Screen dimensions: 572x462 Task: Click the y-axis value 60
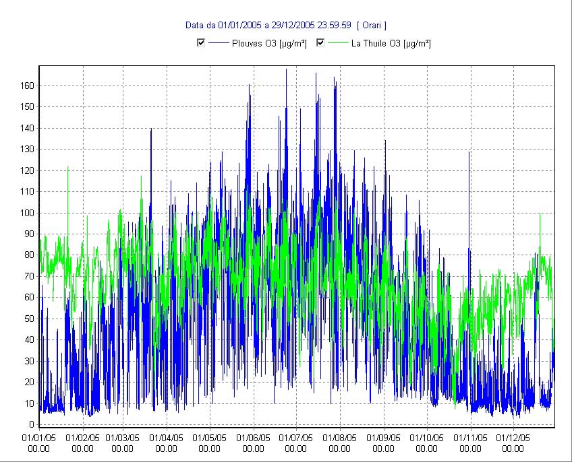(29, 297)
